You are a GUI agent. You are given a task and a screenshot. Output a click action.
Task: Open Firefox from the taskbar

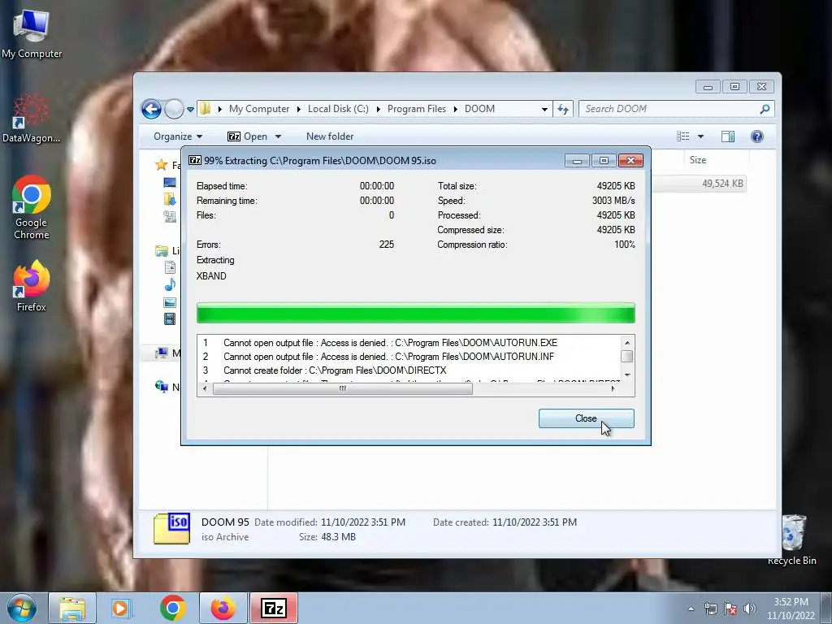point(223,608)
